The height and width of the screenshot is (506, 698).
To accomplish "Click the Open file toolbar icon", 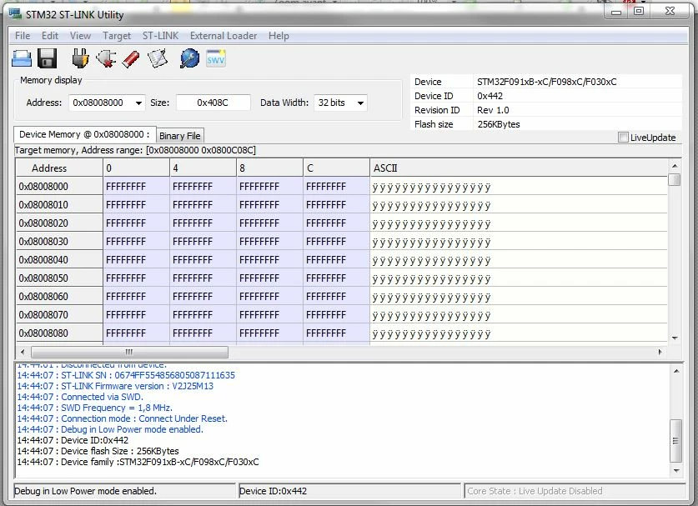I will pyautogui.click(x=22, y=58).
